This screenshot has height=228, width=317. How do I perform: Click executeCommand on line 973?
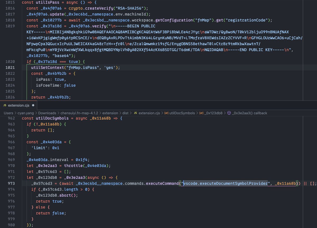click(x=162, y=183)
